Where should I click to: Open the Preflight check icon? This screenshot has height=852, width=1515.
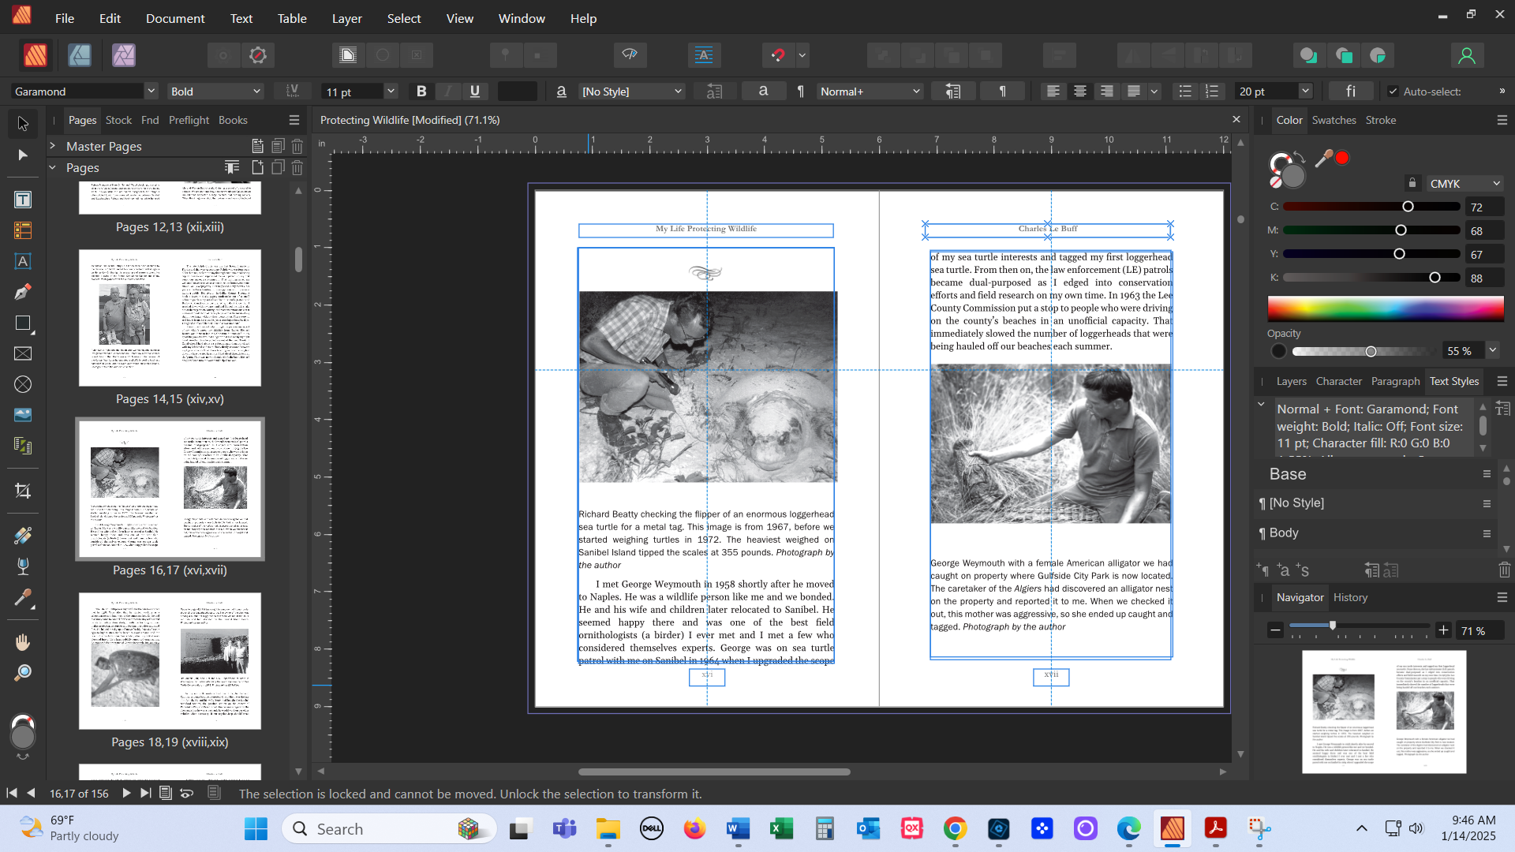[258, 55]
